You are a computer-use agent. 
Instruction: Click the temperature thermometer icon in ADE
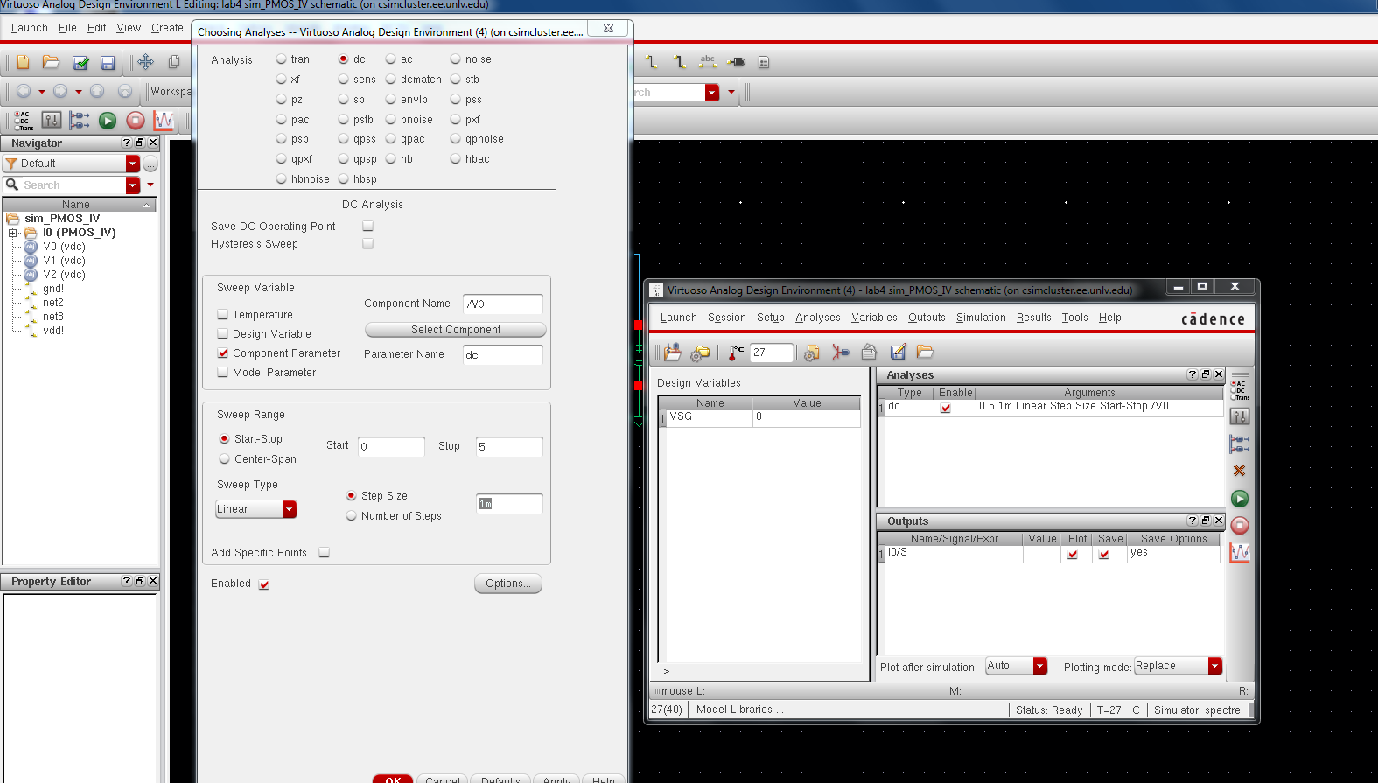735,352
